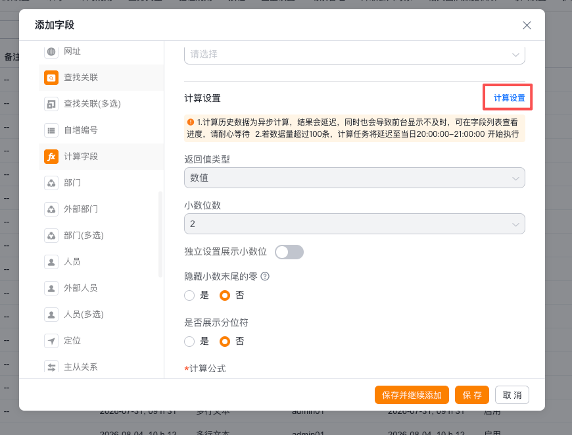572x435 pixels.
Task: Select 是 for 隐藏小数末尾的零
Action: [x=189, y=295]
